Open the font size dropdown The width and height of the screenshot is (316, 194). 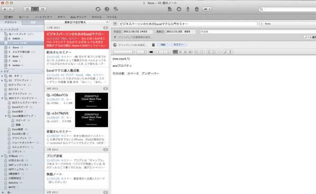tap(141, 52)
